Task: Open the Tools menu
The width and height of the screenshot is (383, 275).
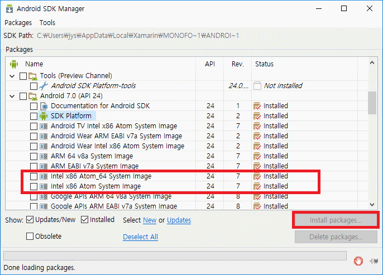Action: pyautogui.click(x=47, y=23)
